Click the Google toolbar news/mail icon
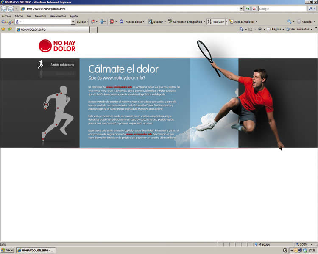The height and width of the screenshot is (254, 318). pyautogui.click(x=93, y=22)
